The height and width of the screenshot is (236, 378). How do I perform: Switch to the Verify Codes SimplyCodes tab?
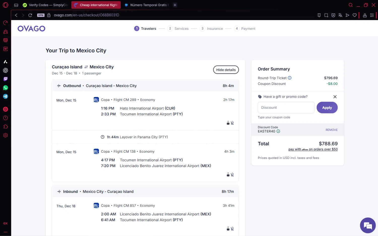[45, 5]
